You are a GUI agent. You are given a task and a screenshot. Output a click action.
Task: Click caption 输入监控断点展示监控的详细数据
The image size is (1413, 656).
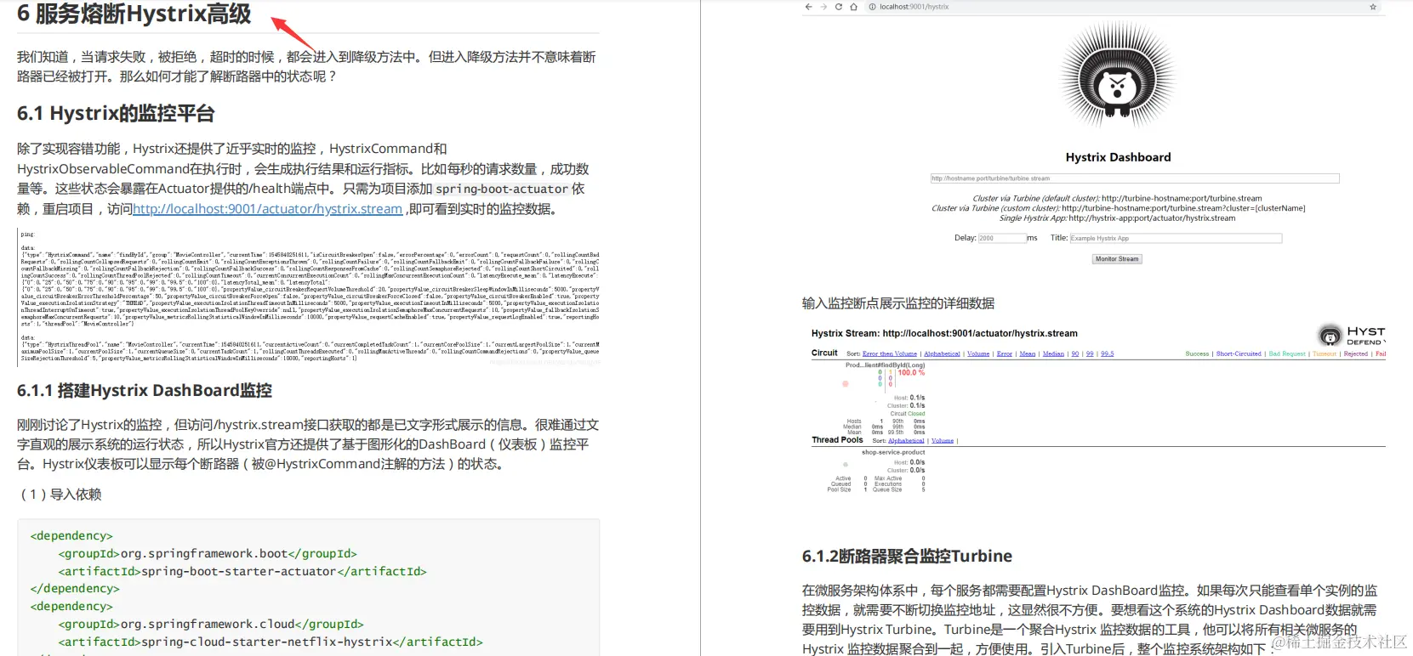click(898, 303)
